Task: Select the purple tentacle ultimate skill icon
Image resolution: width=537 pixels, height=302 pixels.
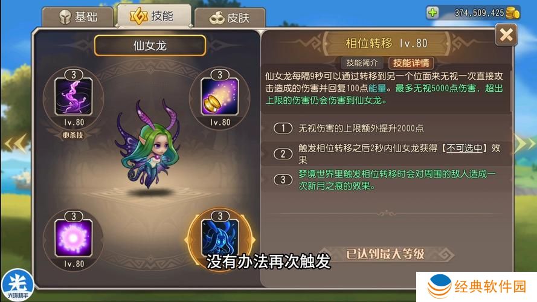Action: [73, 97]
